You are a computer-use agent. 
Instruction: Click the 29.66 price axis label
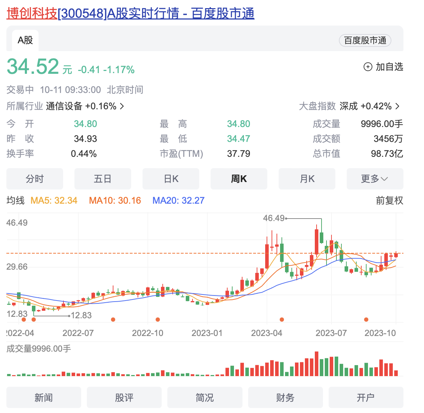coord(17,267)
